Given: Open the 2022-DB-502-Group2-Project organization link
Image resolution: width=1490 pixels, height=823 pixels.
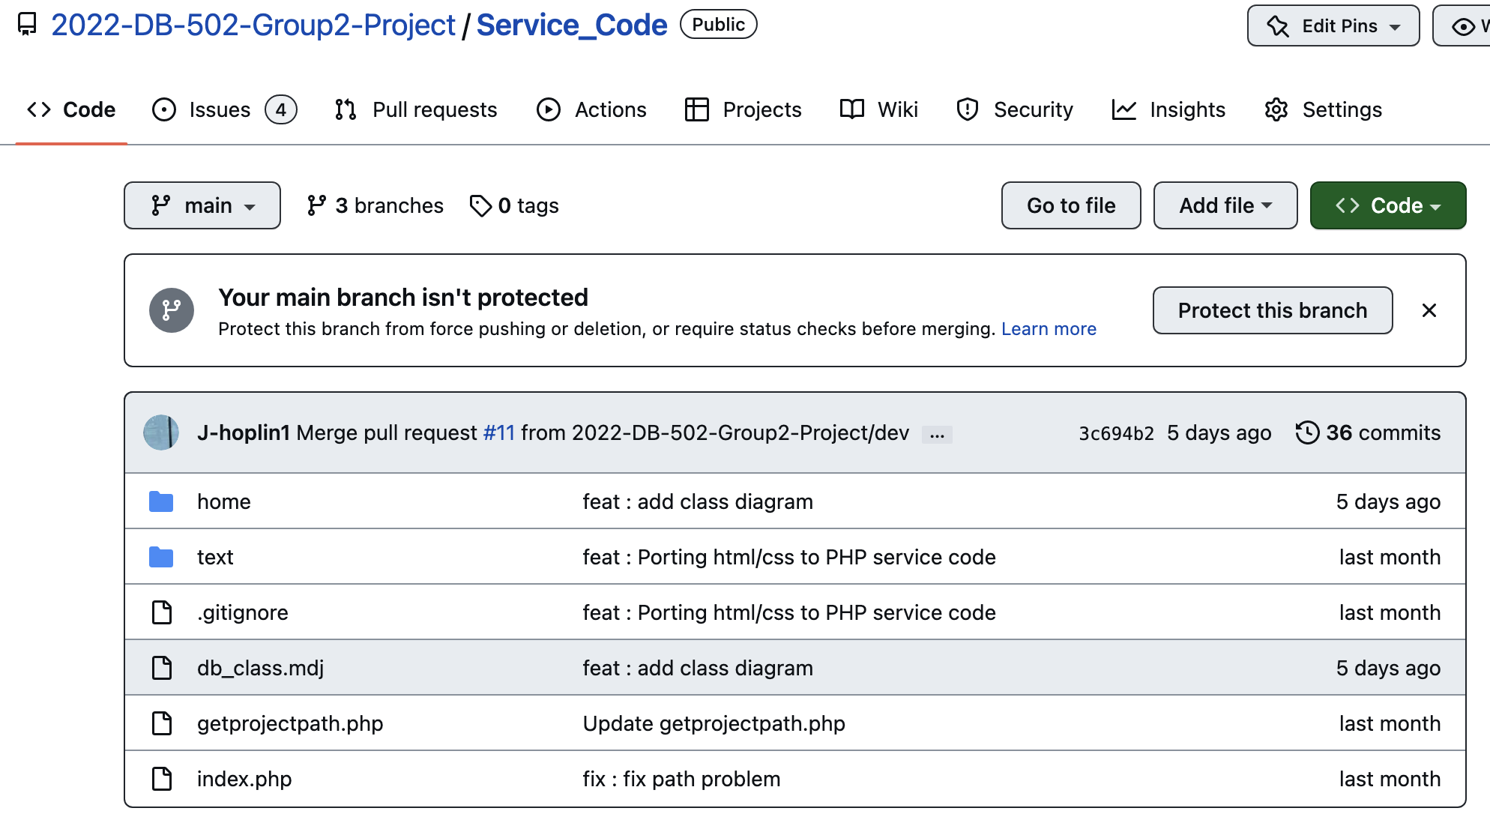Looking at the screenshot, I should pos(253,25).
